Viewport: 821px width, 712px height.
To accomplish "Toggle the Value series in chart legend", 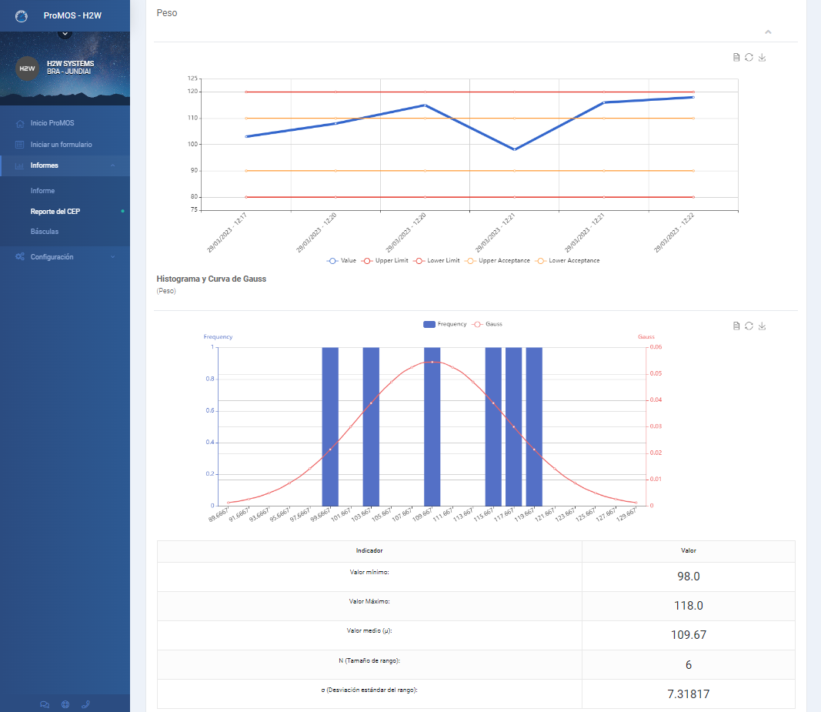I will click(342, 261).
